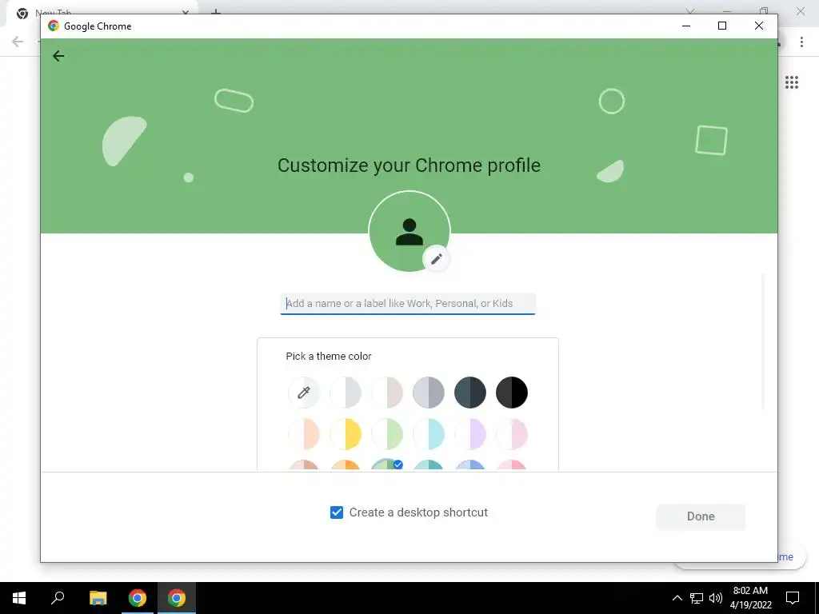Open Chrome three-dot menu in background window
The image size is (819, 614).
pyautogui.click(x=801, y=42)
